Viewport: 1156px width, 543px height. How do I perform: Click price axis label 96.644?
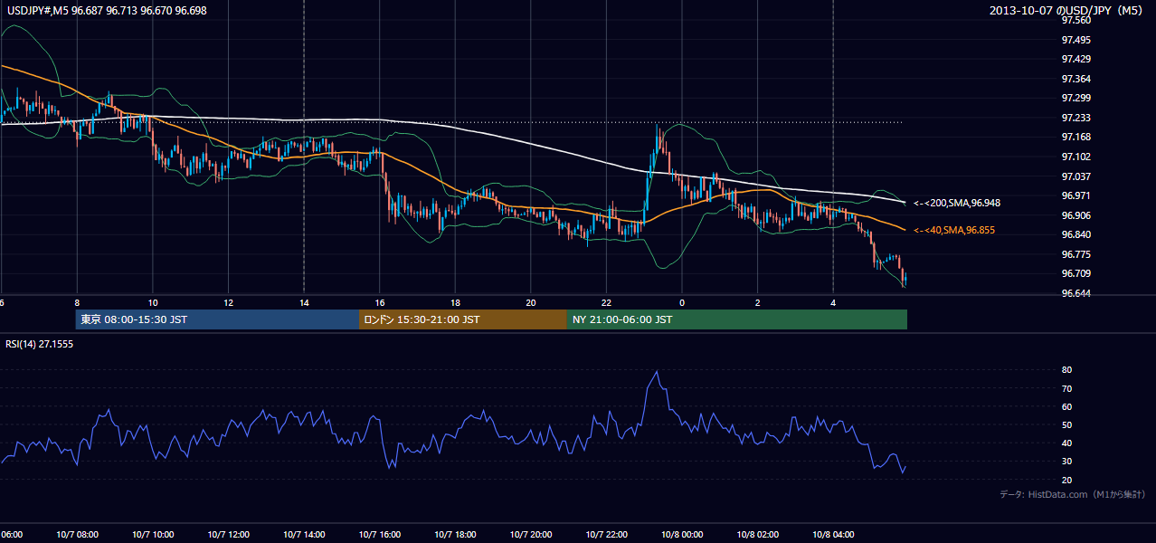[x=1075, y=293]
